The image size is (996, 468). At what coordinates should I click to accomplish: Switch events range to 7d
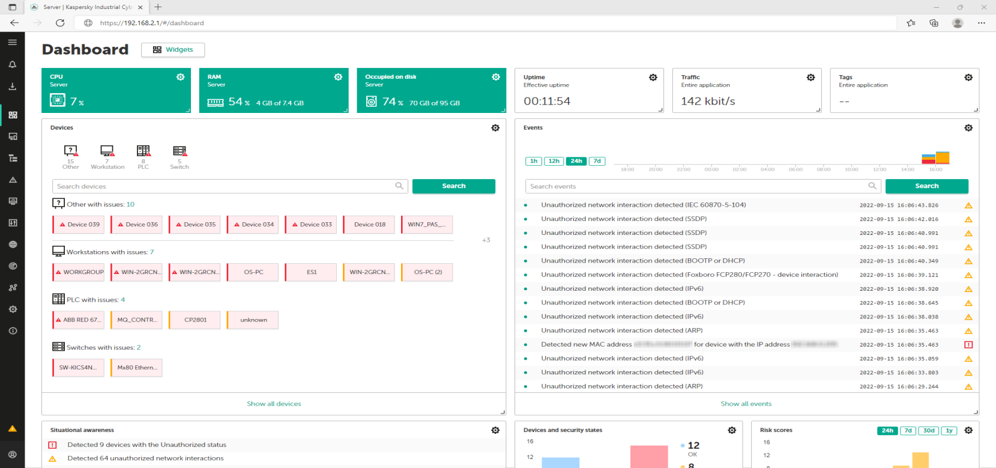(597, 161)
